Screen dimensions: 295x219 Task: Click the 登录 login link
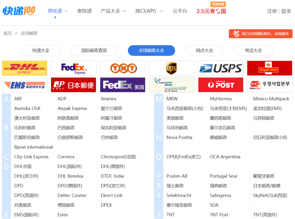286,11
